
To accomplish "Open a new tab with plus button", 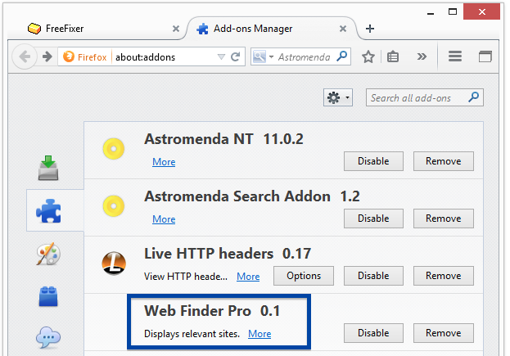I will coord(369,29).
